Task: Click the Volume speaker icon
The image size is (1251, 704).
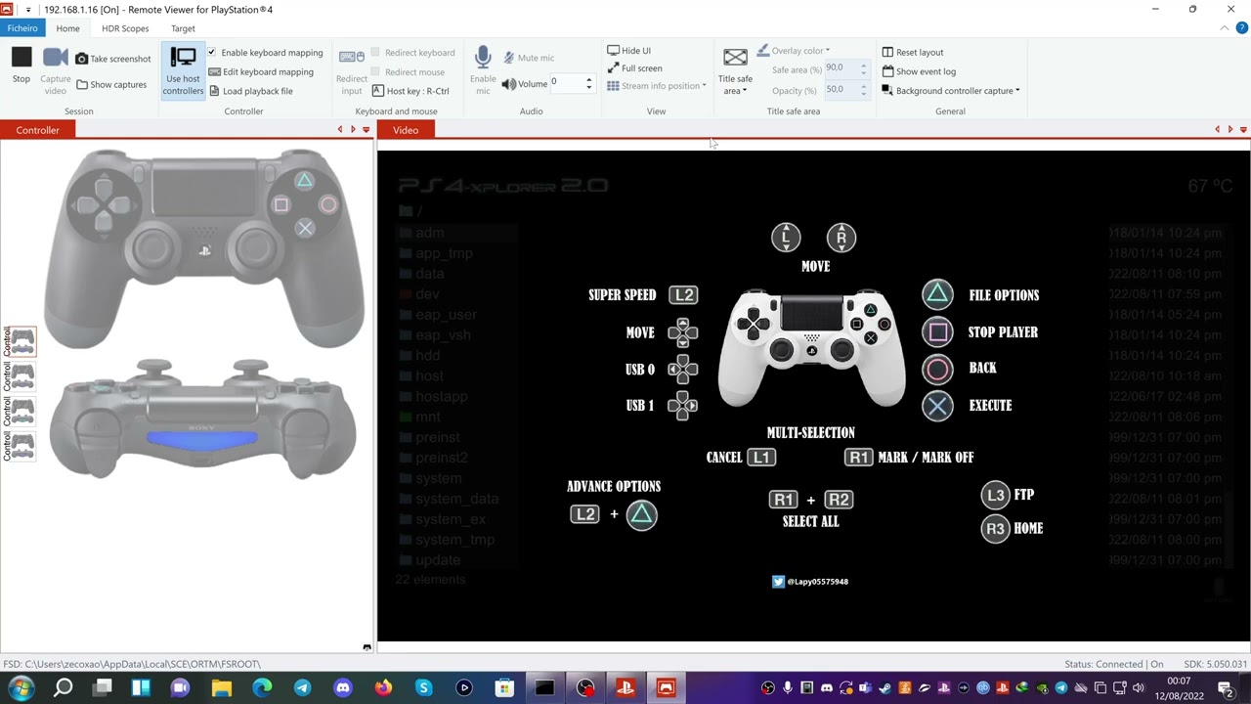Action: [x=509, y=84]
